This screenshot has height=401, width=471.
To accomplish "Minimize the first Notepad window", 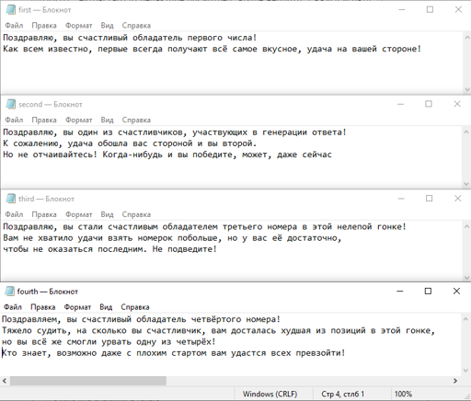I will (402, 10).
